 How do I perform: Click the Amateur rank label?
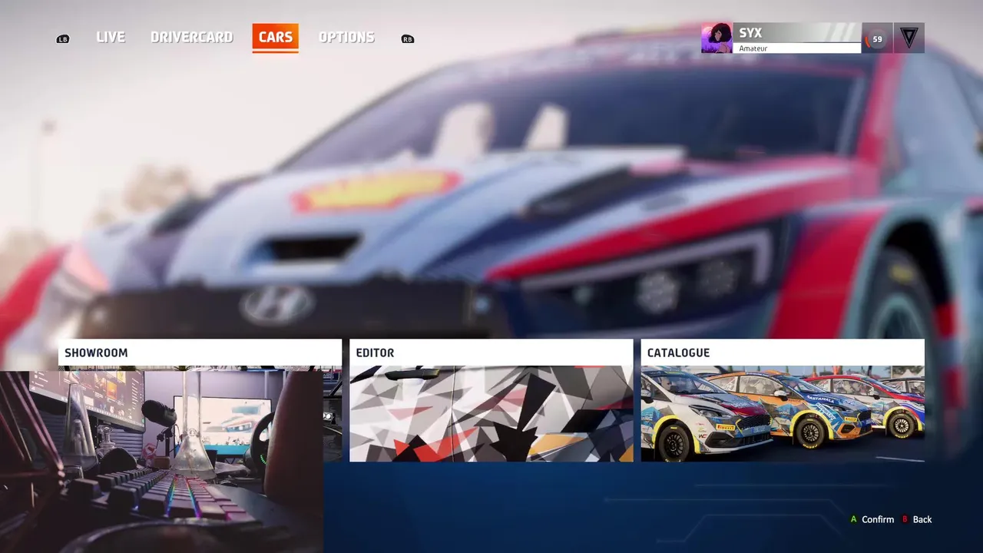click(x=753, y=48)
